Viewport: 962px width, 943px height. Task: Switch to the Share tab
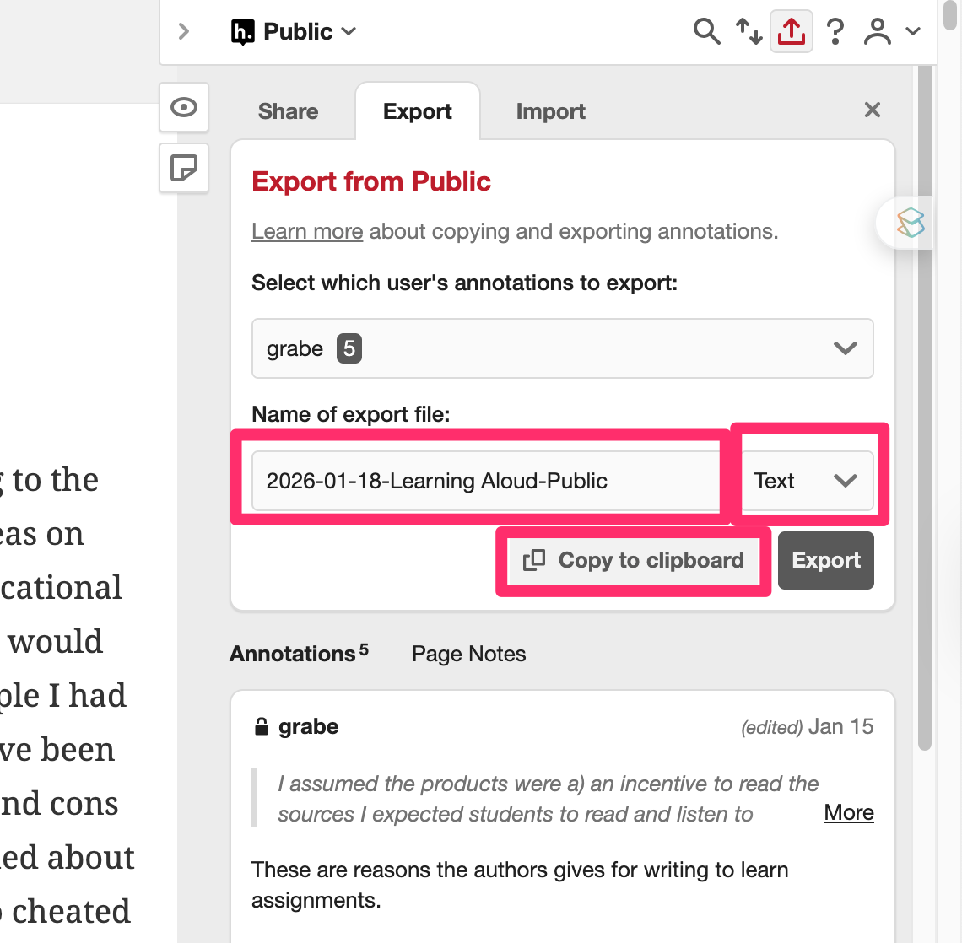[288, 111]
